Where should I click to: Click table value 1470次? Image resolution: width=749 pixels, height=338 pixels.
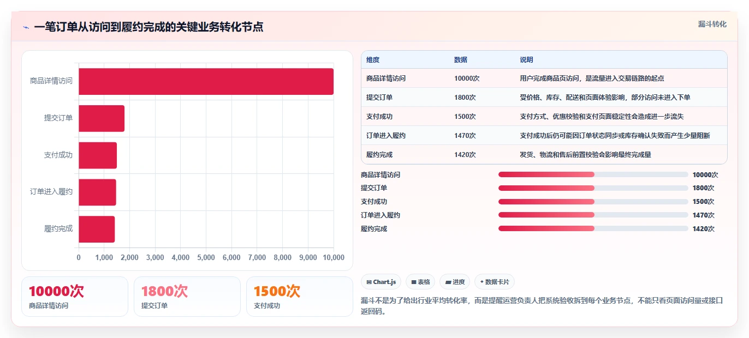465,136
